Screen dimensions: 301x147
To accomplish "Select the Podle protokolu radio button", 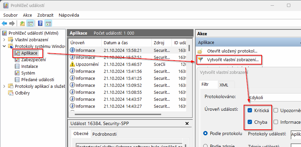I will (206, 133).
